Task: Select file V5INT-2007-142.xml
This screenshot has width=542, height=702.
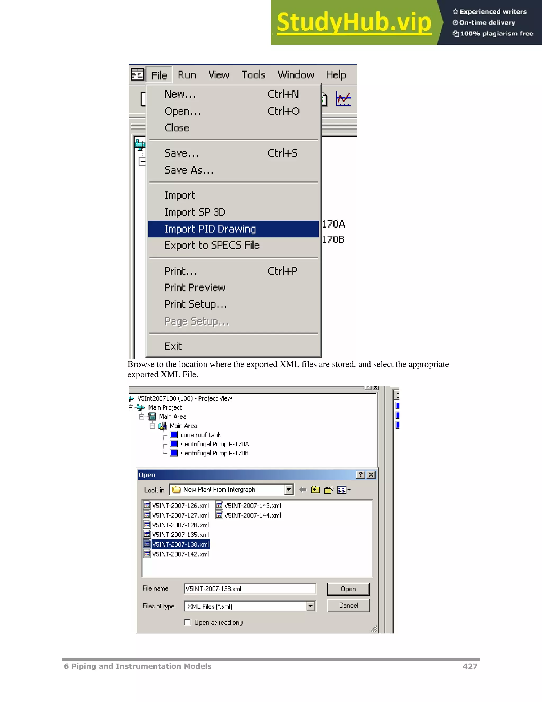Action: tap(180, 554)
